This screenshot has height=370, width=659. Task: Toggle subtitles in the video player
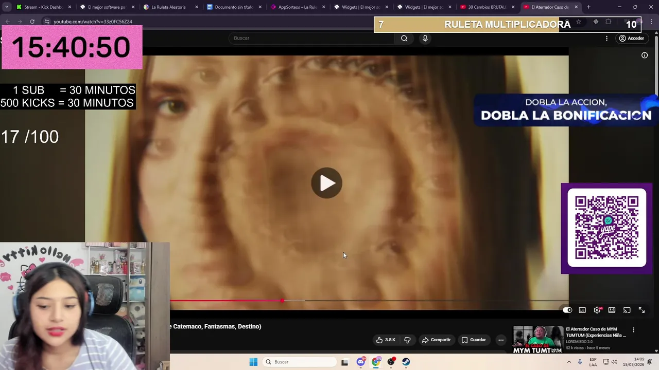pos(582,310)
